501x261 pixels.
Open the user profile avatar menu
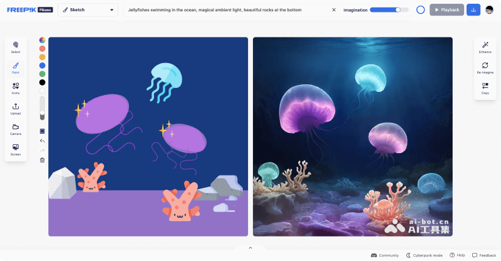490,10
